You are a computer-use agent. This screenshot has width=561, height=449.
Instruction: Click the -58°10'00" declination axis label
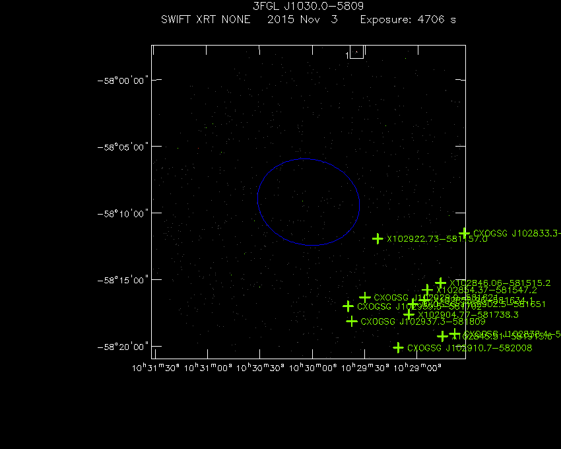point(123,214)
